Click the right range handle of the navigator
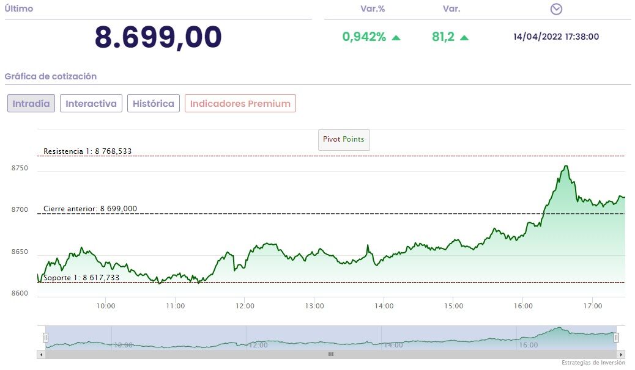Image resolution: width=635 pixels, height=370 pixels. click(616, 338)
